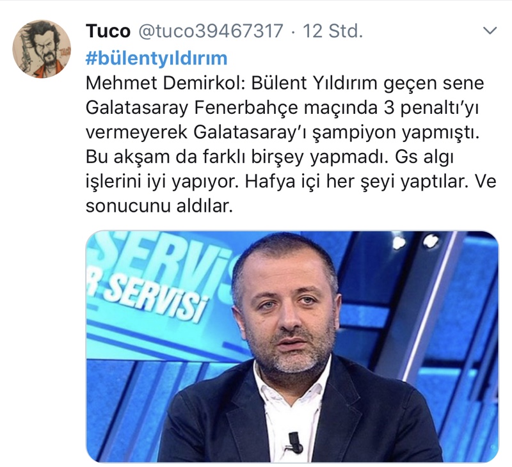Open Tuco's cartoon profile avatar
Image resolution: width=512 pixels, height=467 pixels.
click(42, 49)
